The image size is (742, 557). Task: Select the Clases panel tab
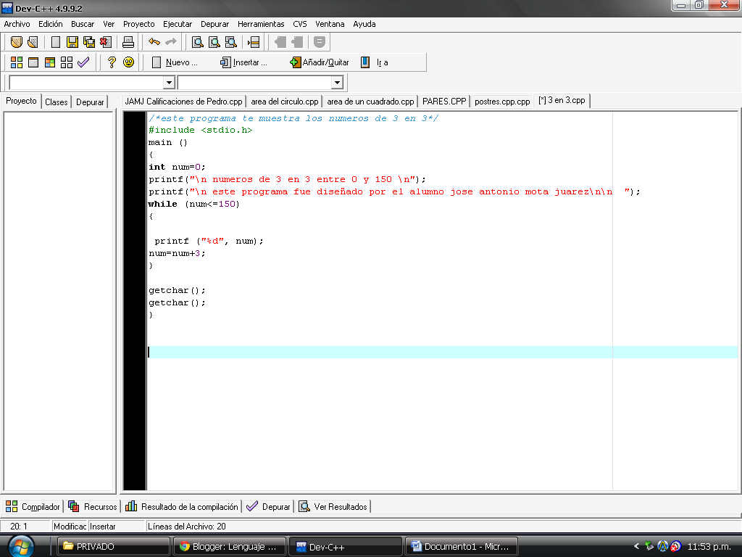pyautogui.click(x=56, y=102)
